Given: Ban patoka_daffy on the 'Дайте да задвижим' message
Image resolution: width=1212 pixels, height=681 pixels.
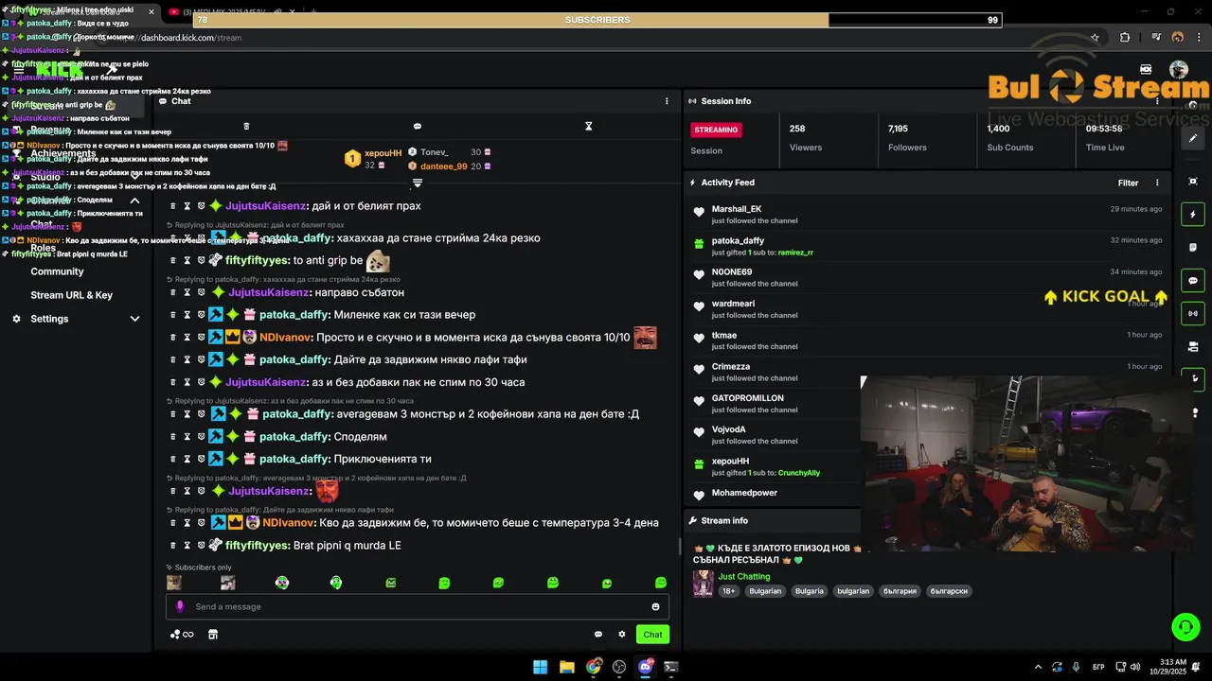Looking at the screenshot, I should [201, 359].
